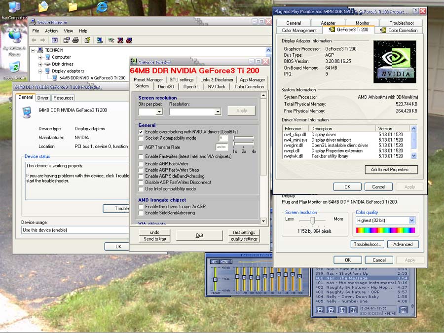Click the Troubleshoot... button under Color quality

point(367,244)
